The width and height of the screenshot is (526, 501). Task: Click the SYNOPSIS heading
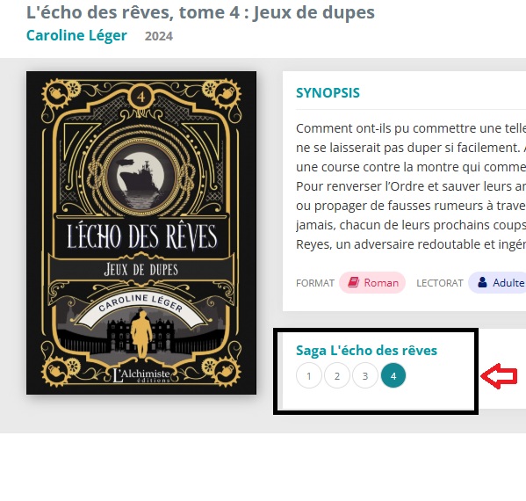coord(328,93)
